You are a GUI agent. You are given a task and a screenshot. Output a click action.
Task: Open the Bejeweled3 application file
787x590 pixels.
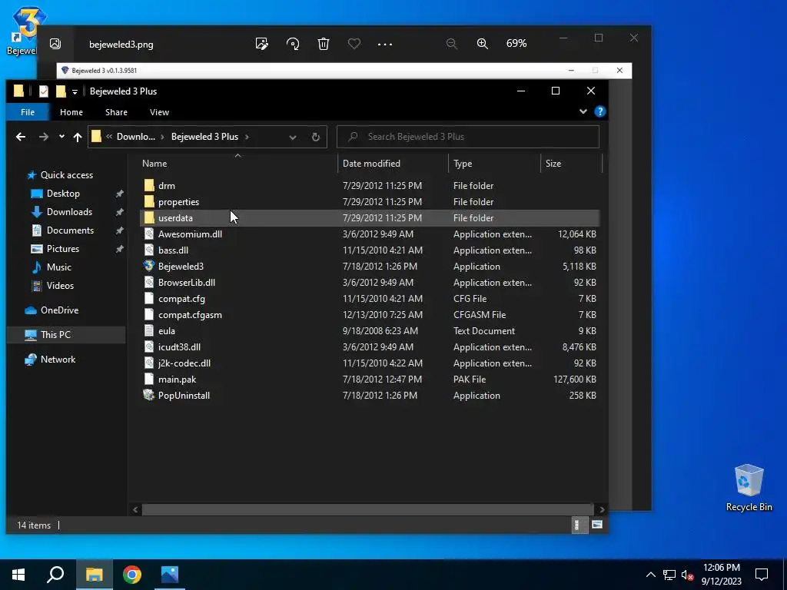[x=181, y=267]
